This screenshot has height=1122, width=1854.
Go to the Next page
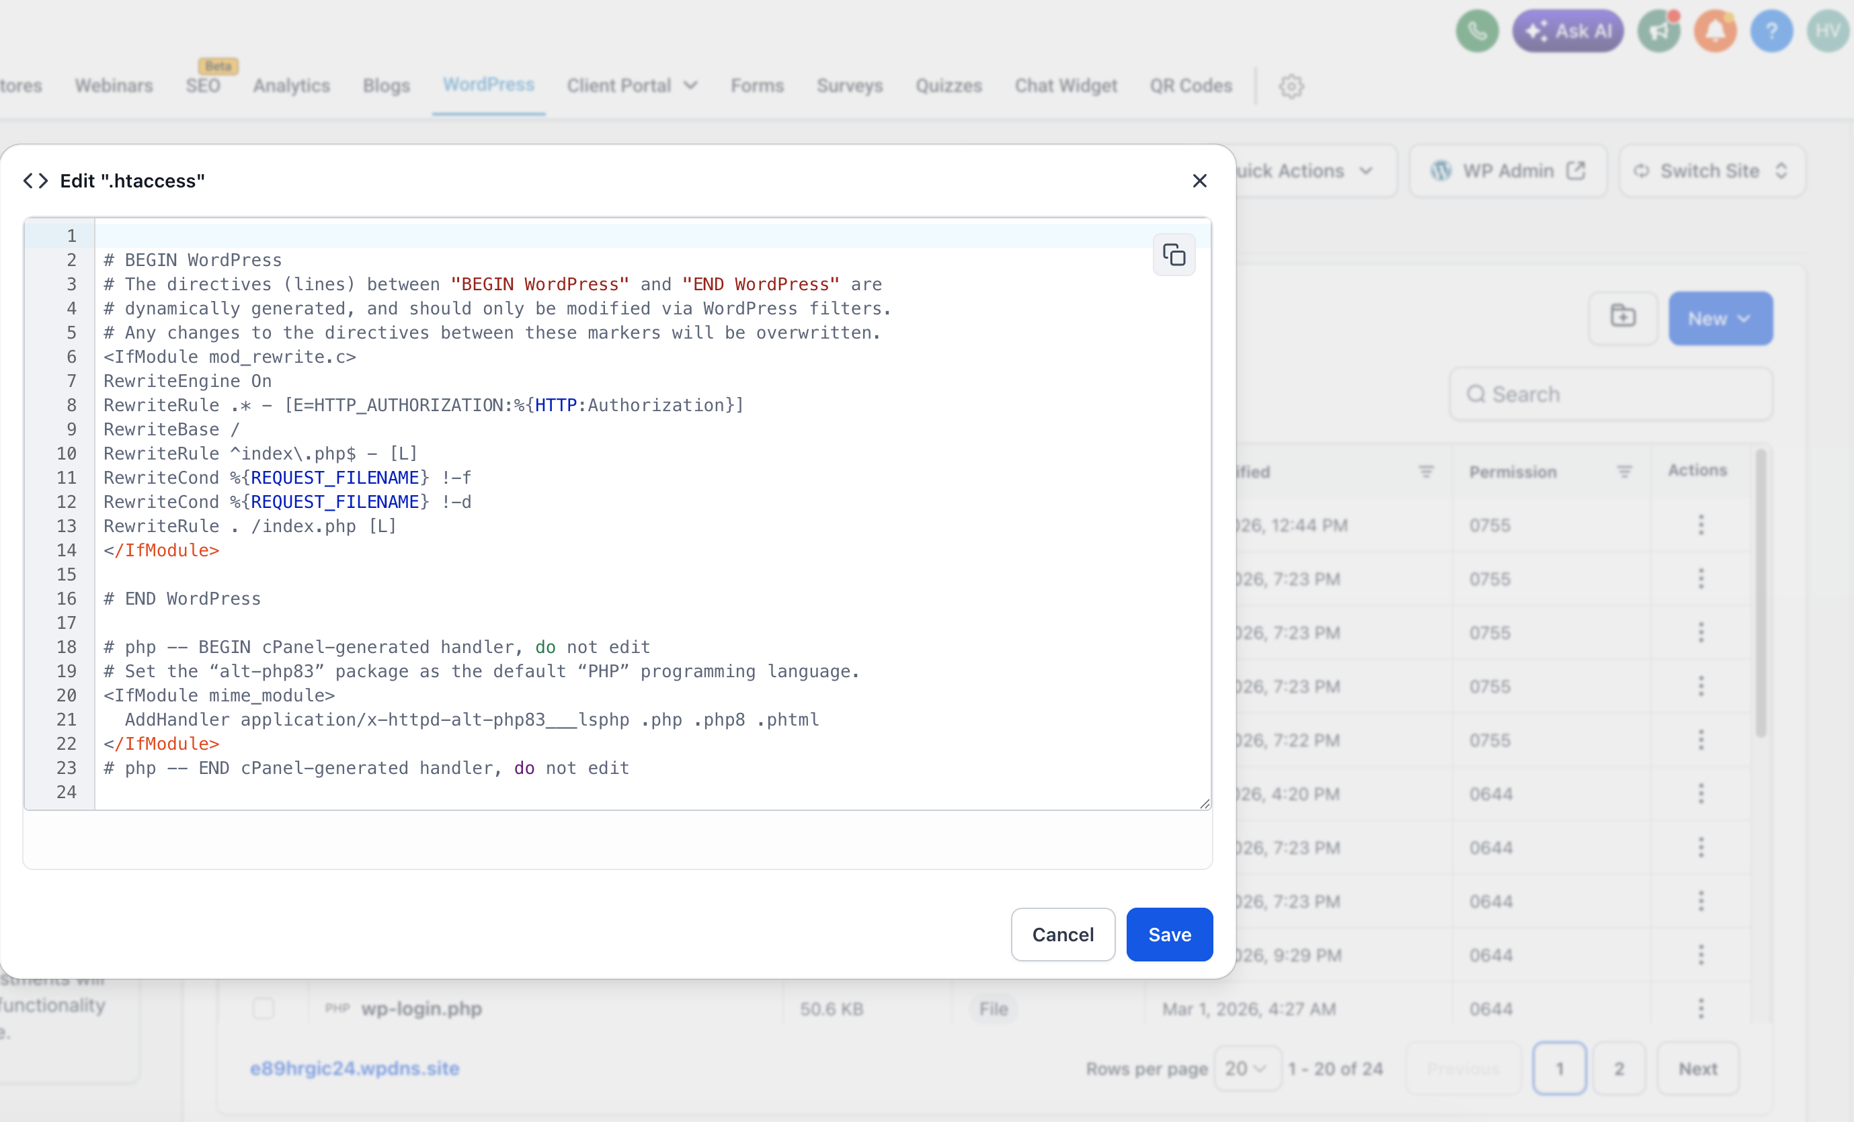[1697, 1069]
